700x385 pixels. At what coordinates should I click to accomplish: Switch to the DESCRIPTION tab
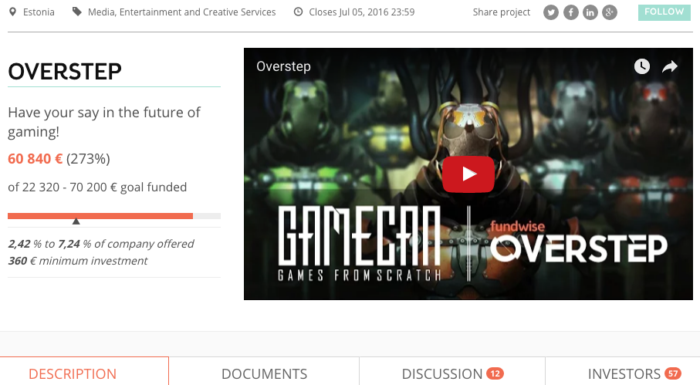[x=73, y=373]
